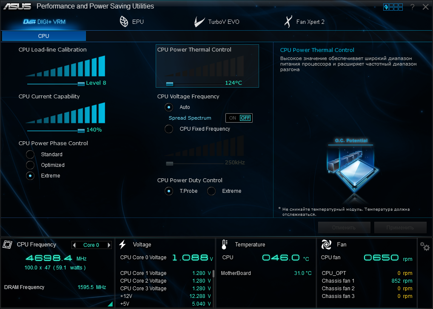Click the CPU fan 0650 rpm reading
This screenshot has height=309, width=433.
click(x=388, y=258)
